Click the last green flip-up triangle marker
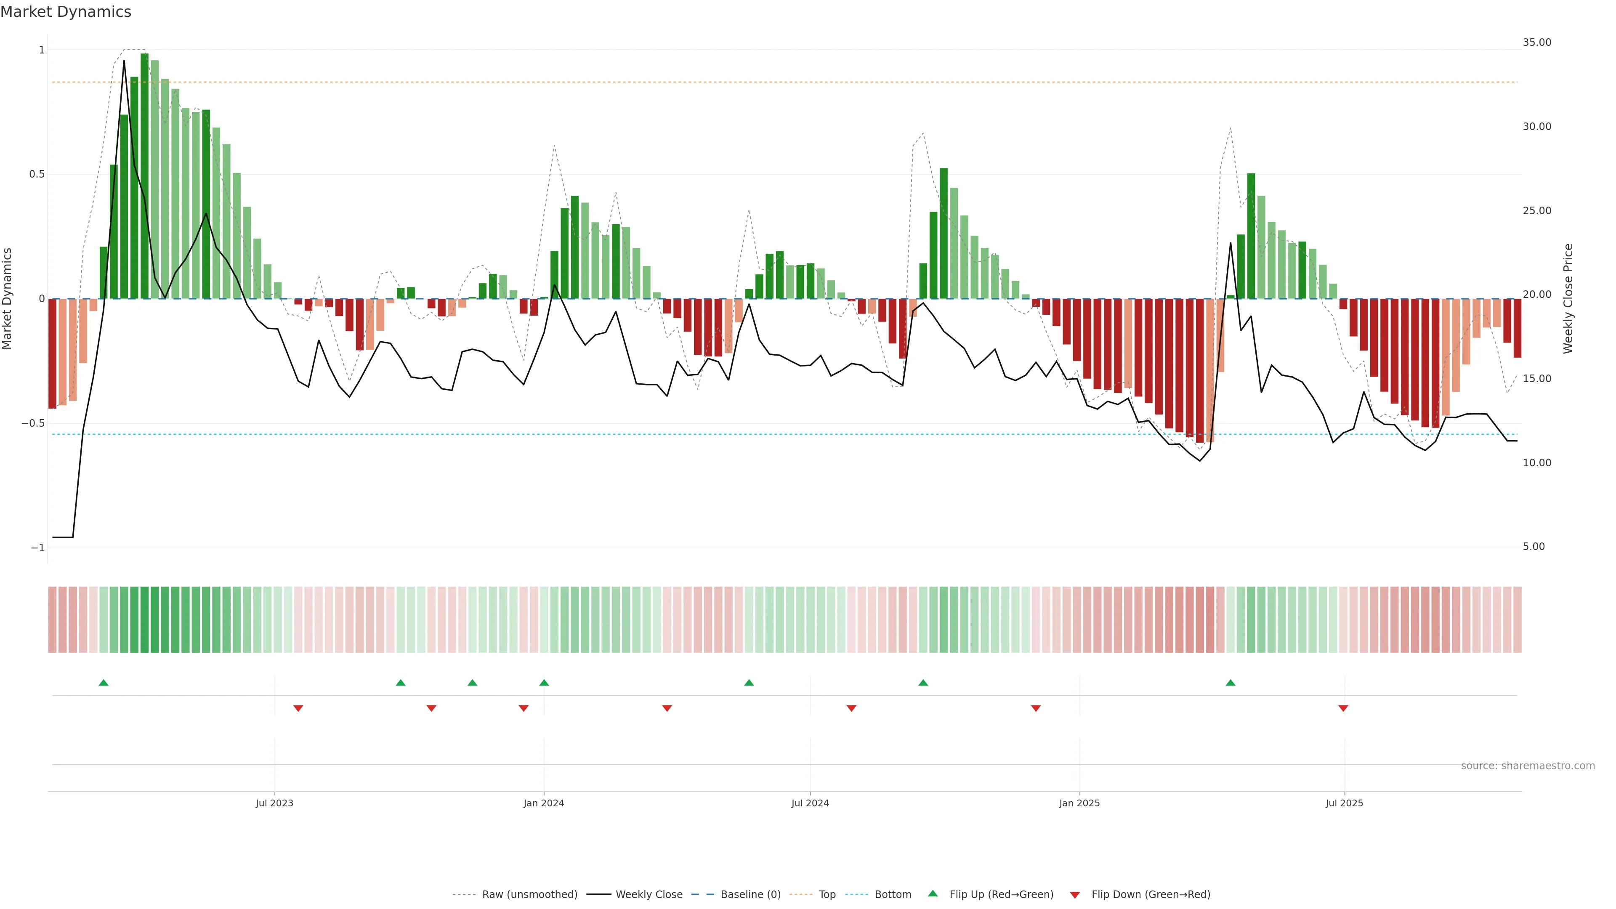Image resolution: width=1616 pixels, height=909 pixels. (x=1230, y=683)
